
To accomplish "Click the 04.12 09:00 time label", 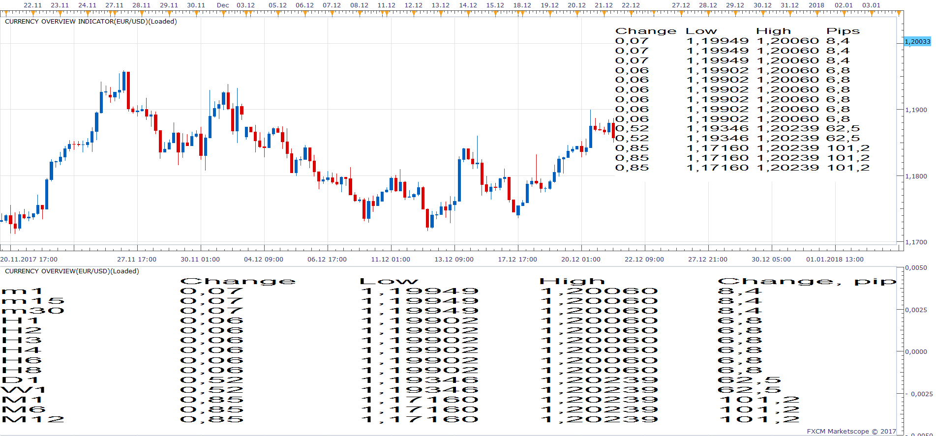I will coord(264,259).
